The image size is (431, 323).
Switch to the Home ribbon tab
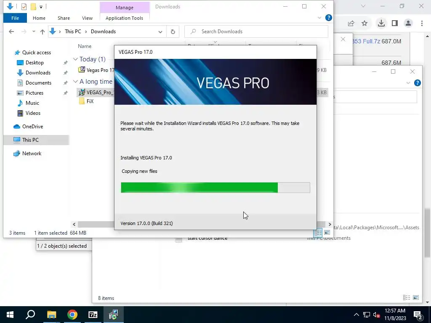pos(39,18)
